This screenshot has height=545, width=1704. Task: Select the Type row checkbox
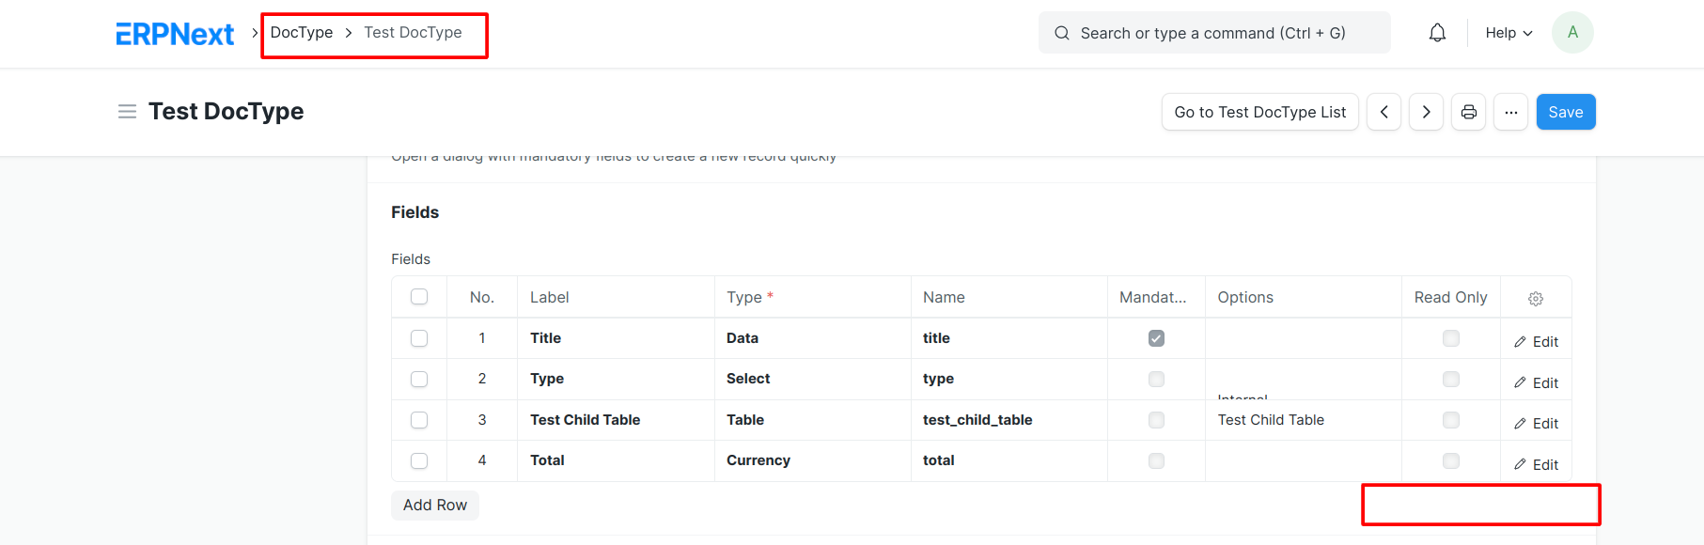click(419, 380)
